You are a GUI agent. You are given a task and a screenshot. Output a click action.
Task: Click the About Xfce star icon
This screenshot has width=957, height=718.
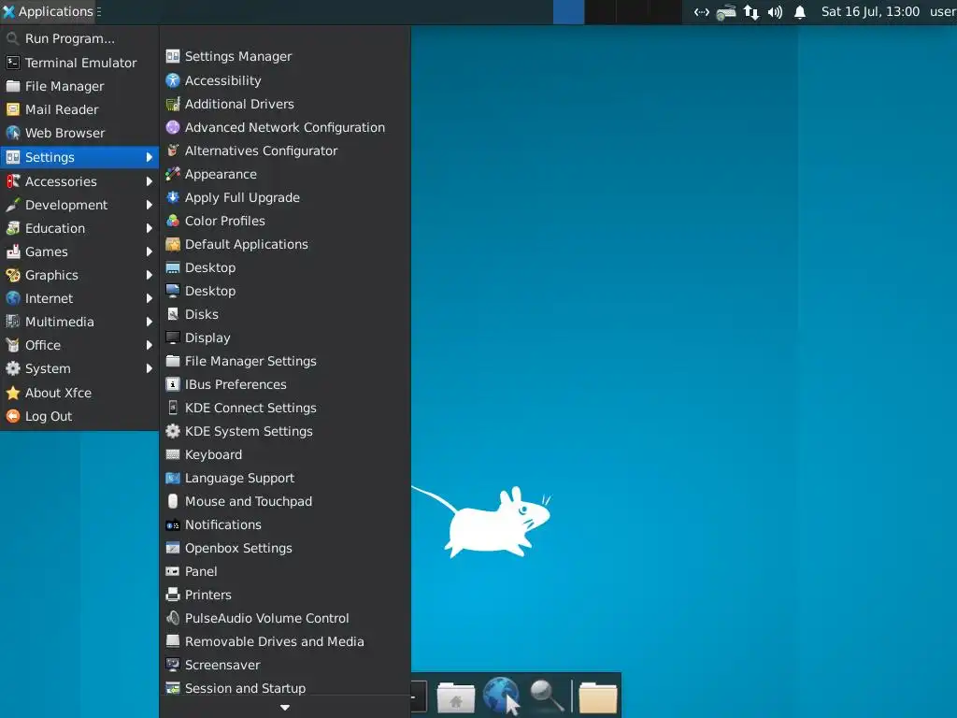(13, 393)
